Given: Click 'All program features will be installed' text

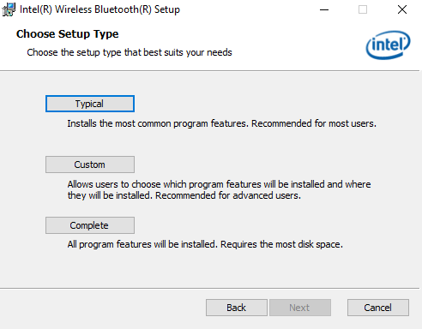Looking at the screenshot, I should pos(205,244).
